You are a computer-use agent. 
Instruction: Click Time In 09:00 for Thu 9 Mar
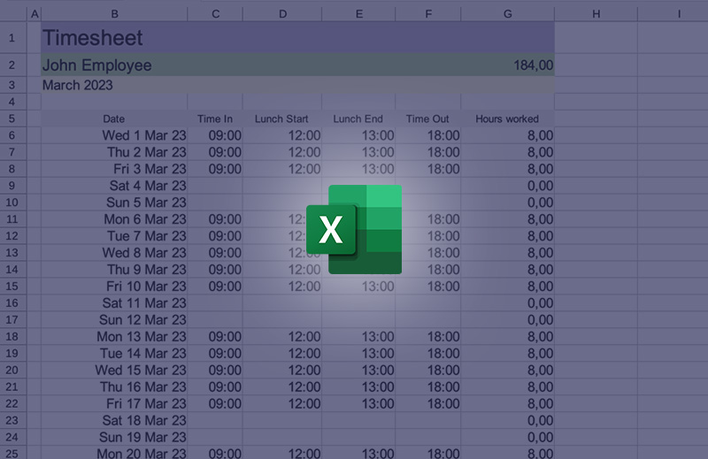tap(215, 270)
